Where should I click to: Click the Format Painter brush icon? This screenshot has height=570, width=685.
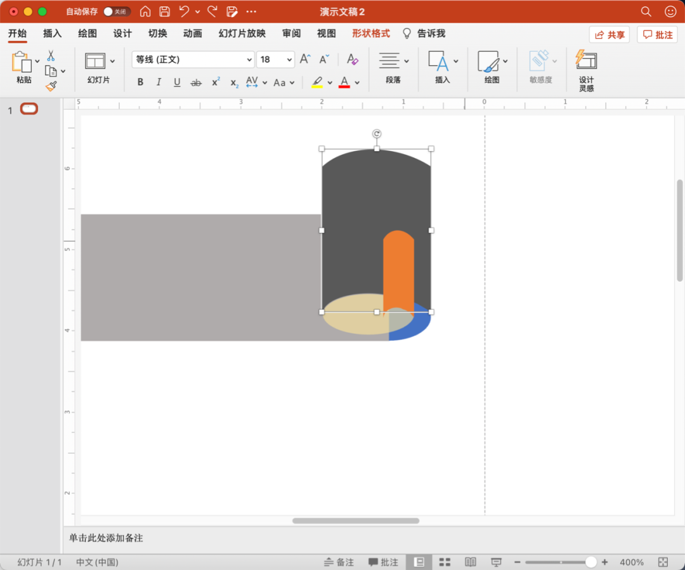click(51, 86)
